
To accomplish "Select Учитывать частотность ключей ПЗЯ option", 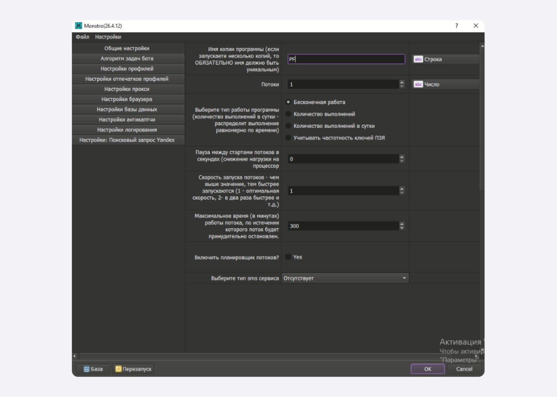I will [288, 138].
